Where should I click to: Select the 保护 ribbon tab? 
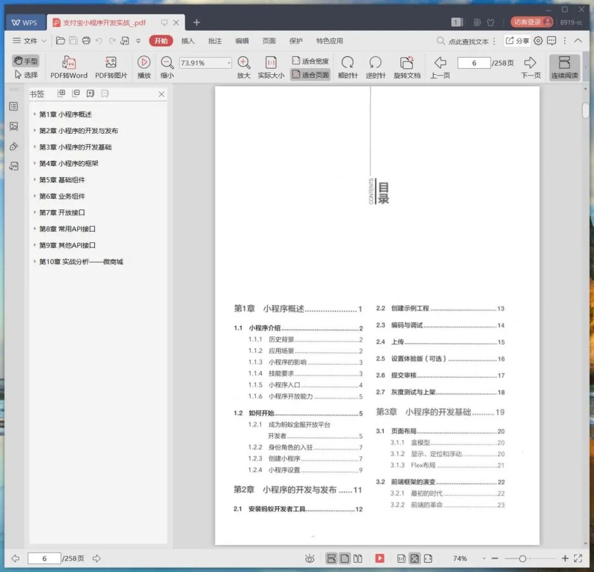(x=296, y=41)
